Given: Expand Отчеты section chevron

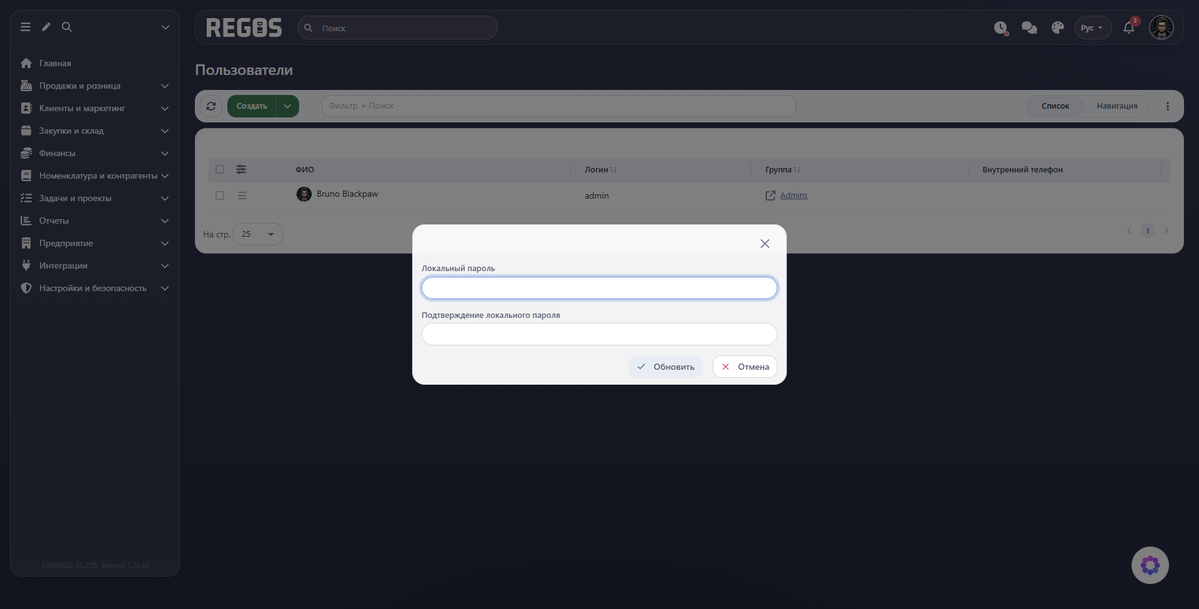Looking at the screenshot, I should click(x=165, y=220).
